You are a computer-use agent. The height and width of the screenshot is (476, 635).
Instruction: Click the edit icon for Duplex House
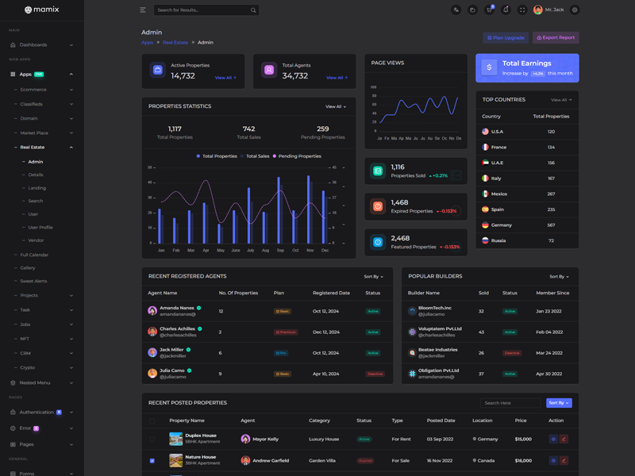pyautogui.click(x=564, y=439)
